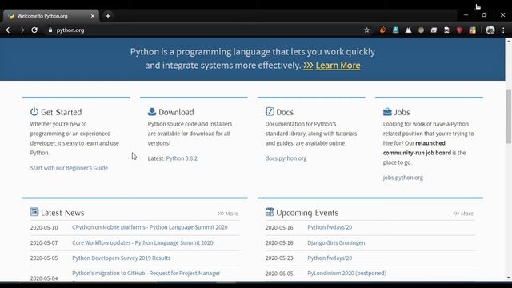Screen dimensions: 512x288
Task: Bookmark this page with the star icon
Action: [366, 30]
